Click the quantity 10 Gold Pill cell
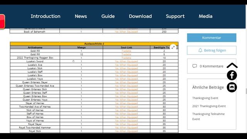 point(81,54)
